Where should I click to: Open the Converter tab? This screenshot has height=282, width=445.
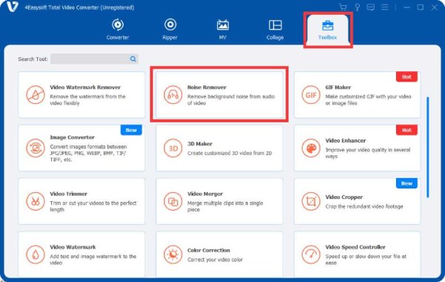(117, 29)
